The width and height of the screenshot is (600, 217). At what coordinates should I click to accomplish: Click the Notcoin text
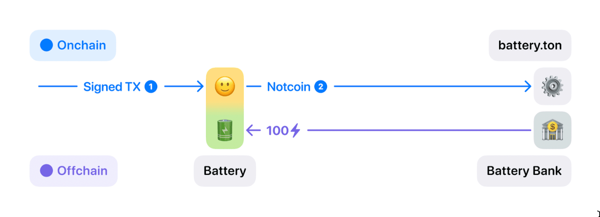[289, 87]
